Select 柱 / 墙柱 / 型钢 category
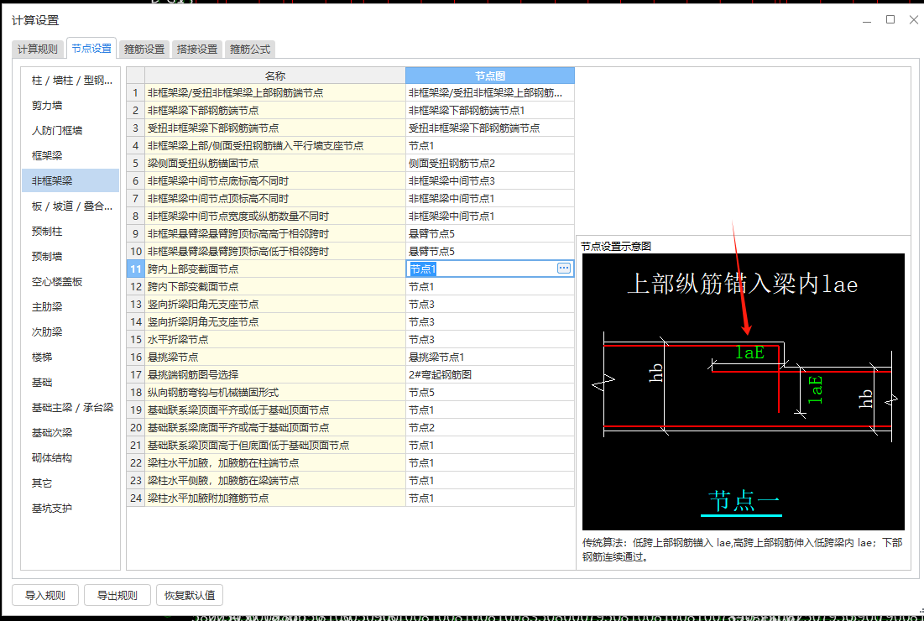Screen dimensions: 924x621 click(x=70, y=80)
